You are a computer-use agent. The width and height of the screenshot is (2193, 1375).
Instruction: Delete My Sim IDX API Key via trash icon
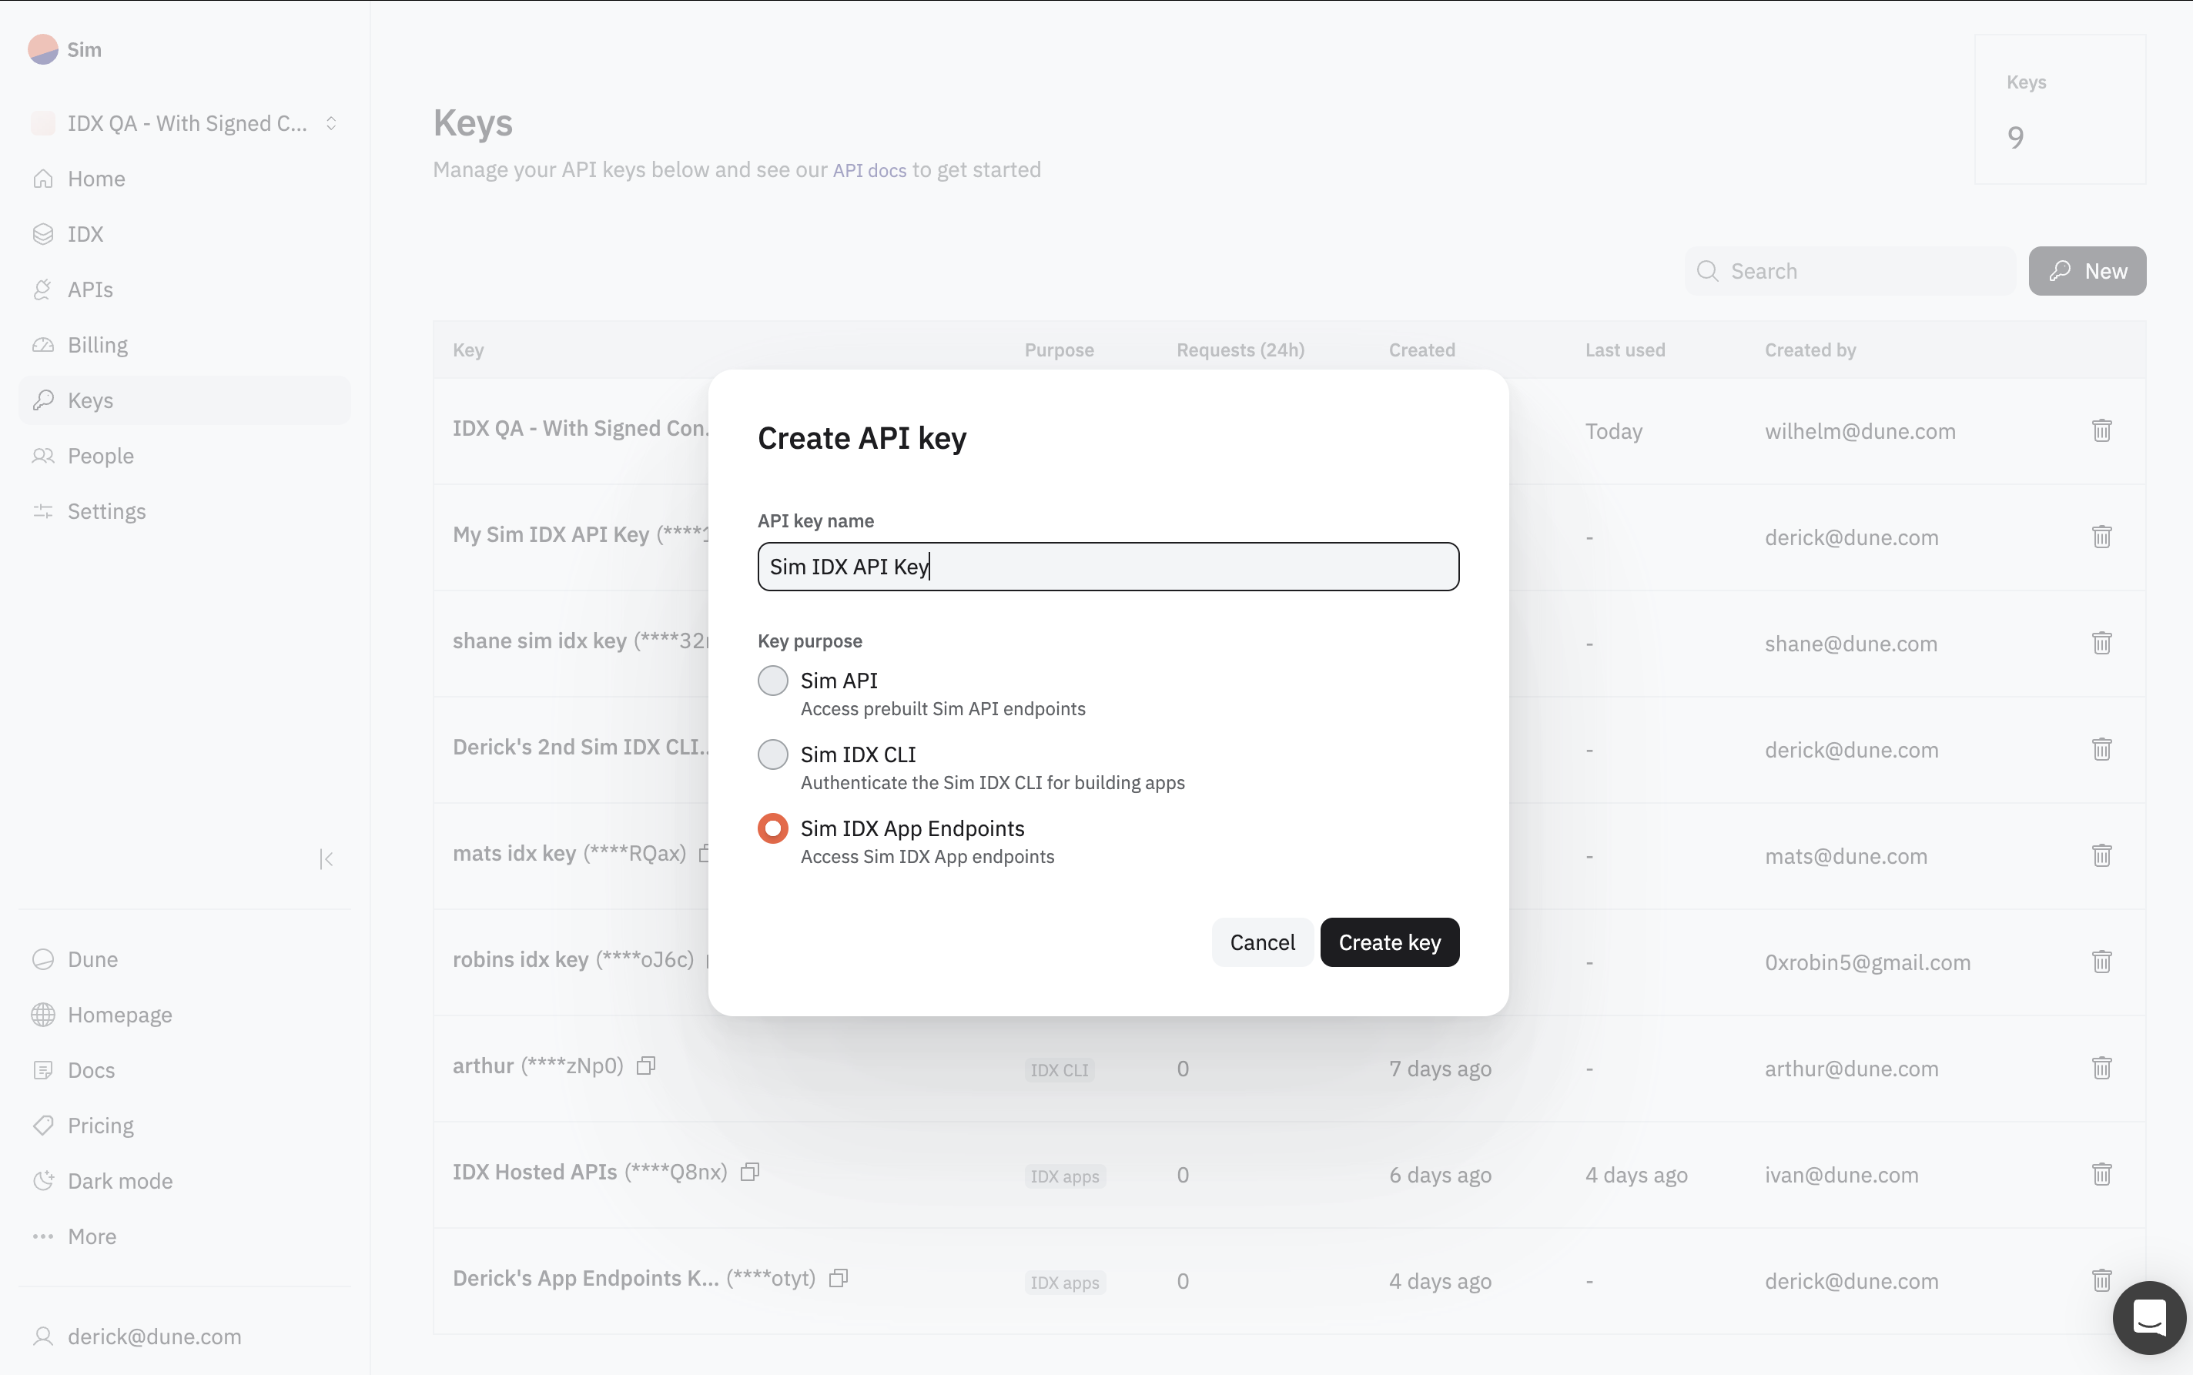click(x=2101, y=537)
